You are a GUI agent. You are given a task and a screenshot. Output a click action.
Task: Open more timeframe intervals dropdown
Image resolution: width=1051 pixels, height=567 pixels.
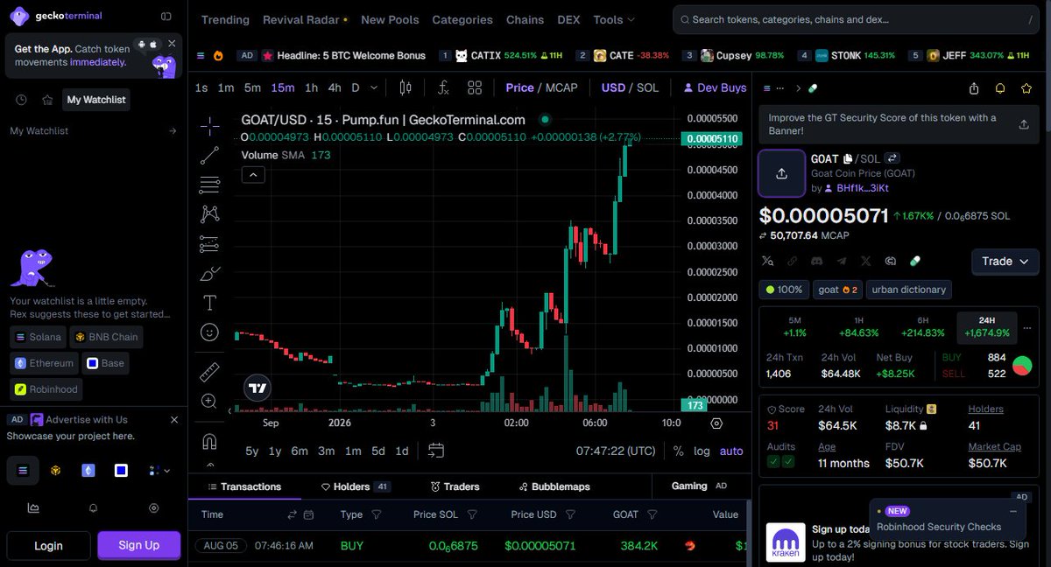[x=375, y=87]
